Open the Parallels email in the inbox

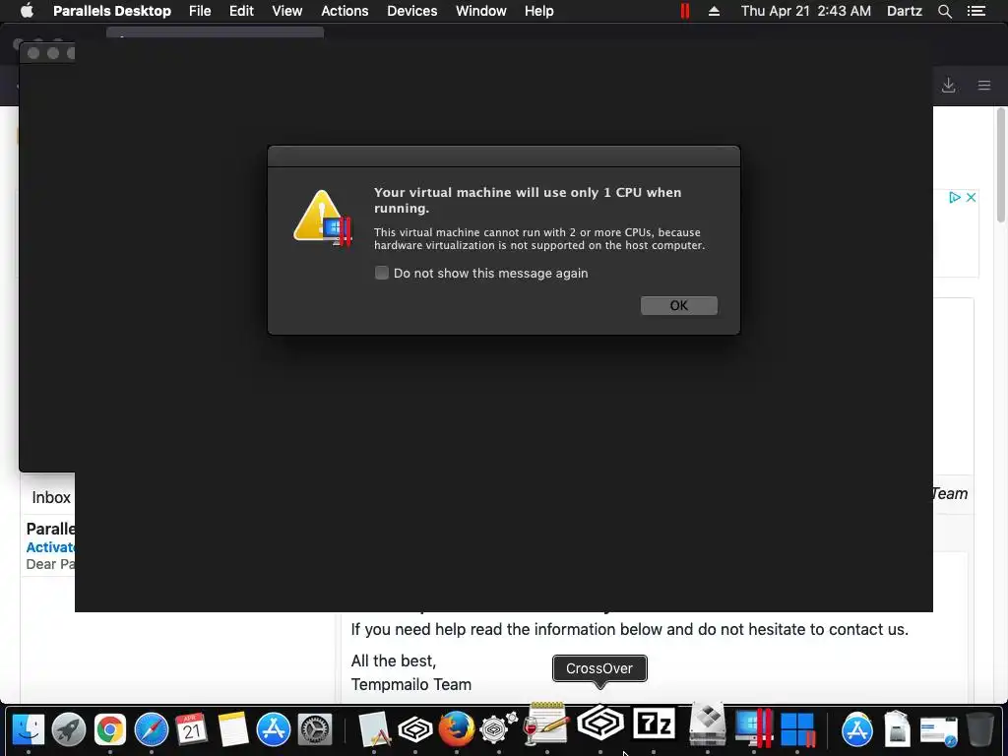pos(50,546)
